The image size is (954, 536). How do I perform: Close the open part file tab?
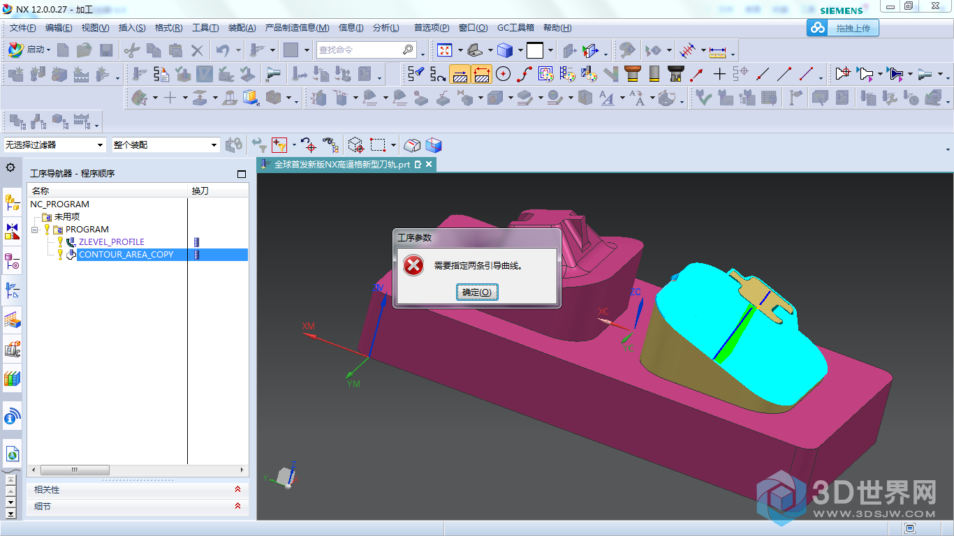coord(429,165)
